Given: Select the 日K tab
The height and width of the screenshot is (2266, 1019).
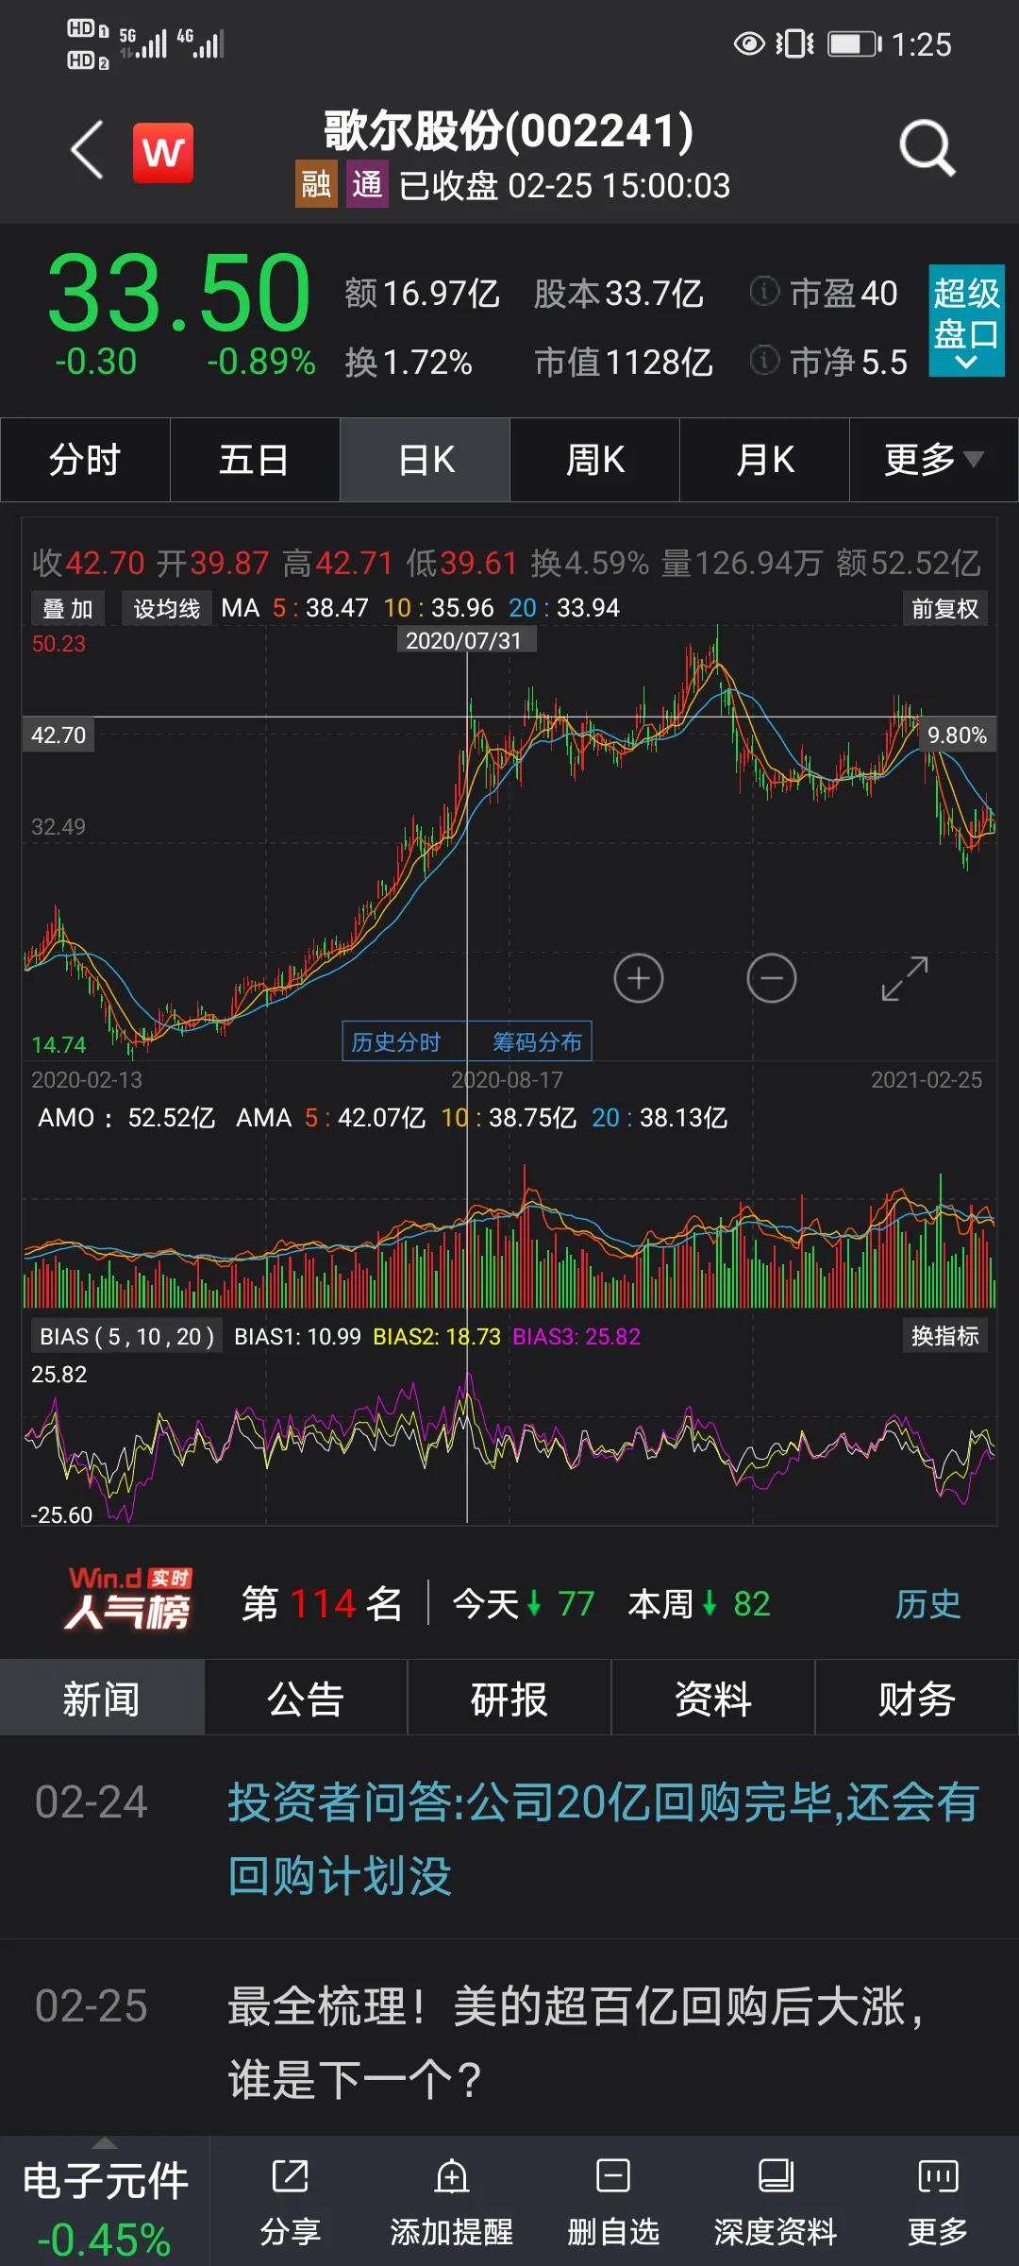Looking at the screenshot, I should (426, 460).
